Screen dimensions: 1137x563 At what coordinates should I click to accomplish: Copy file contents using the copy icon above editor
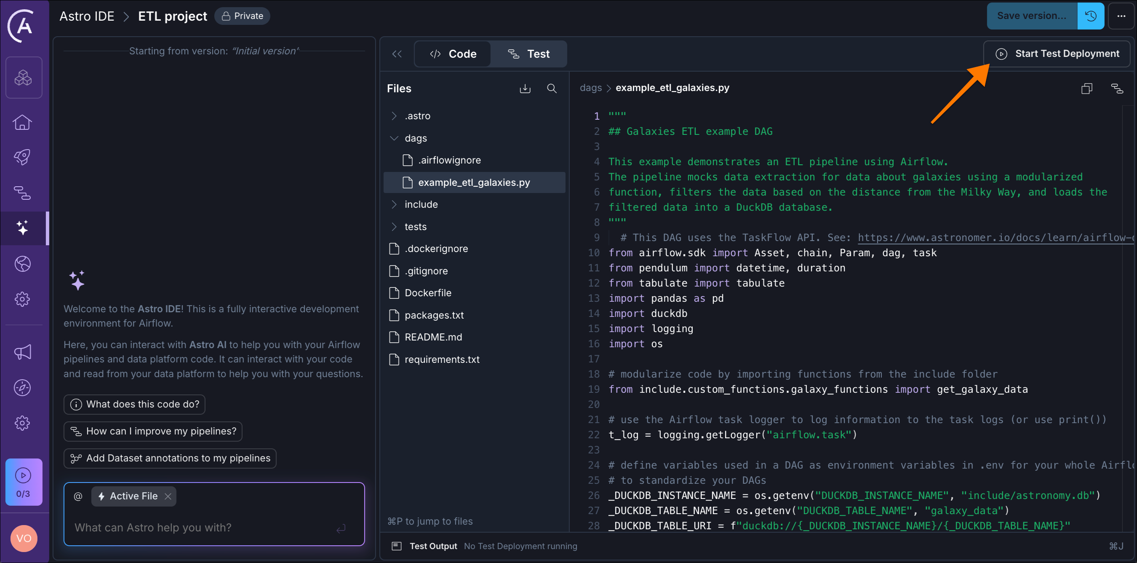pyautogui.click(x=1087, y=88)
